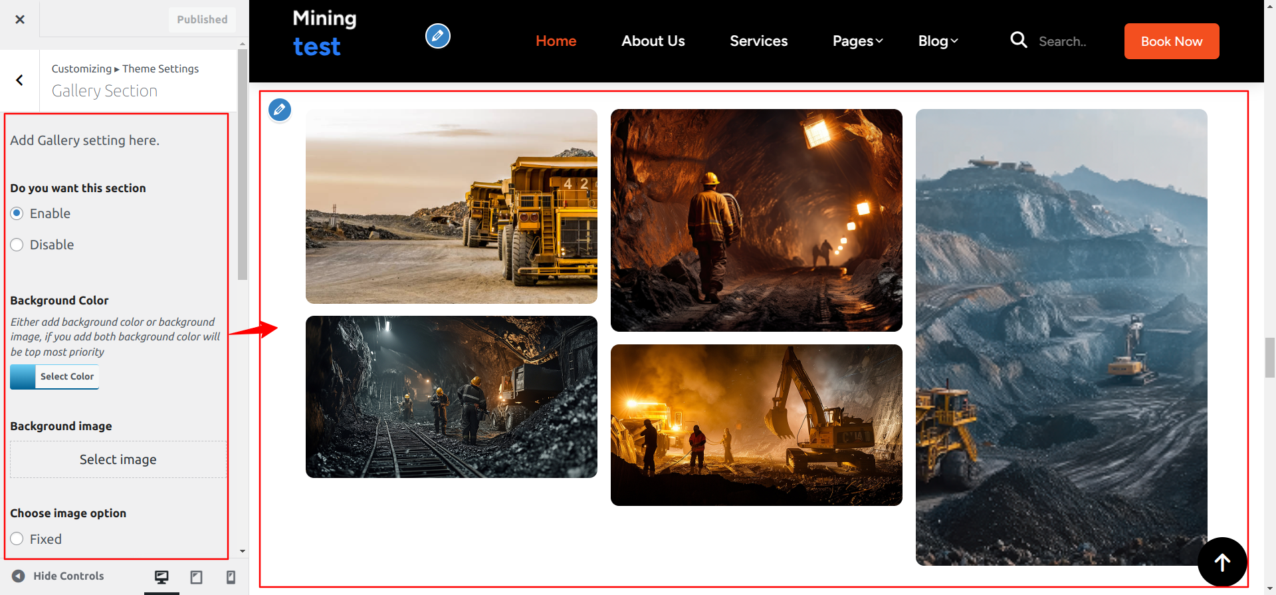This screenshot has width=1276, height=595.
Task: Click the scroll-to-top arrow button
Action: click(x=1222, y=562)
